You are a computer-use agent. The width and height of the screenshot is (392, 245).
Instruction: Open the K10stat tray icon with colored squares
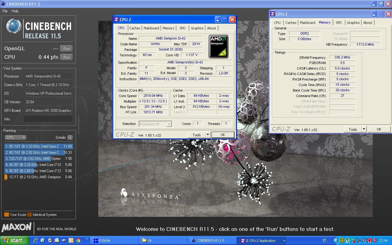(342, 240)
